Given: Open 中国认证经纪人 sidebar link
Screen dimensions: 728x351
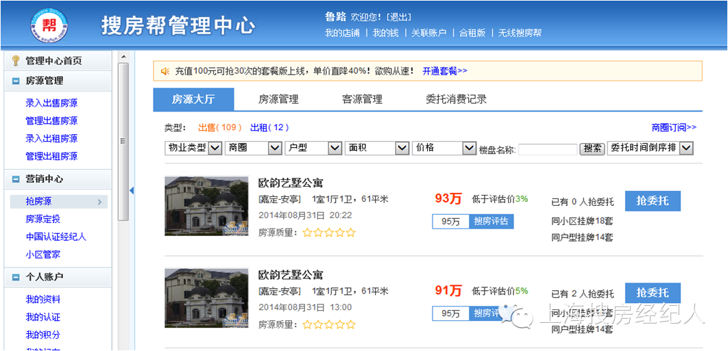Looking at the screenshot, I should point(56,237).
